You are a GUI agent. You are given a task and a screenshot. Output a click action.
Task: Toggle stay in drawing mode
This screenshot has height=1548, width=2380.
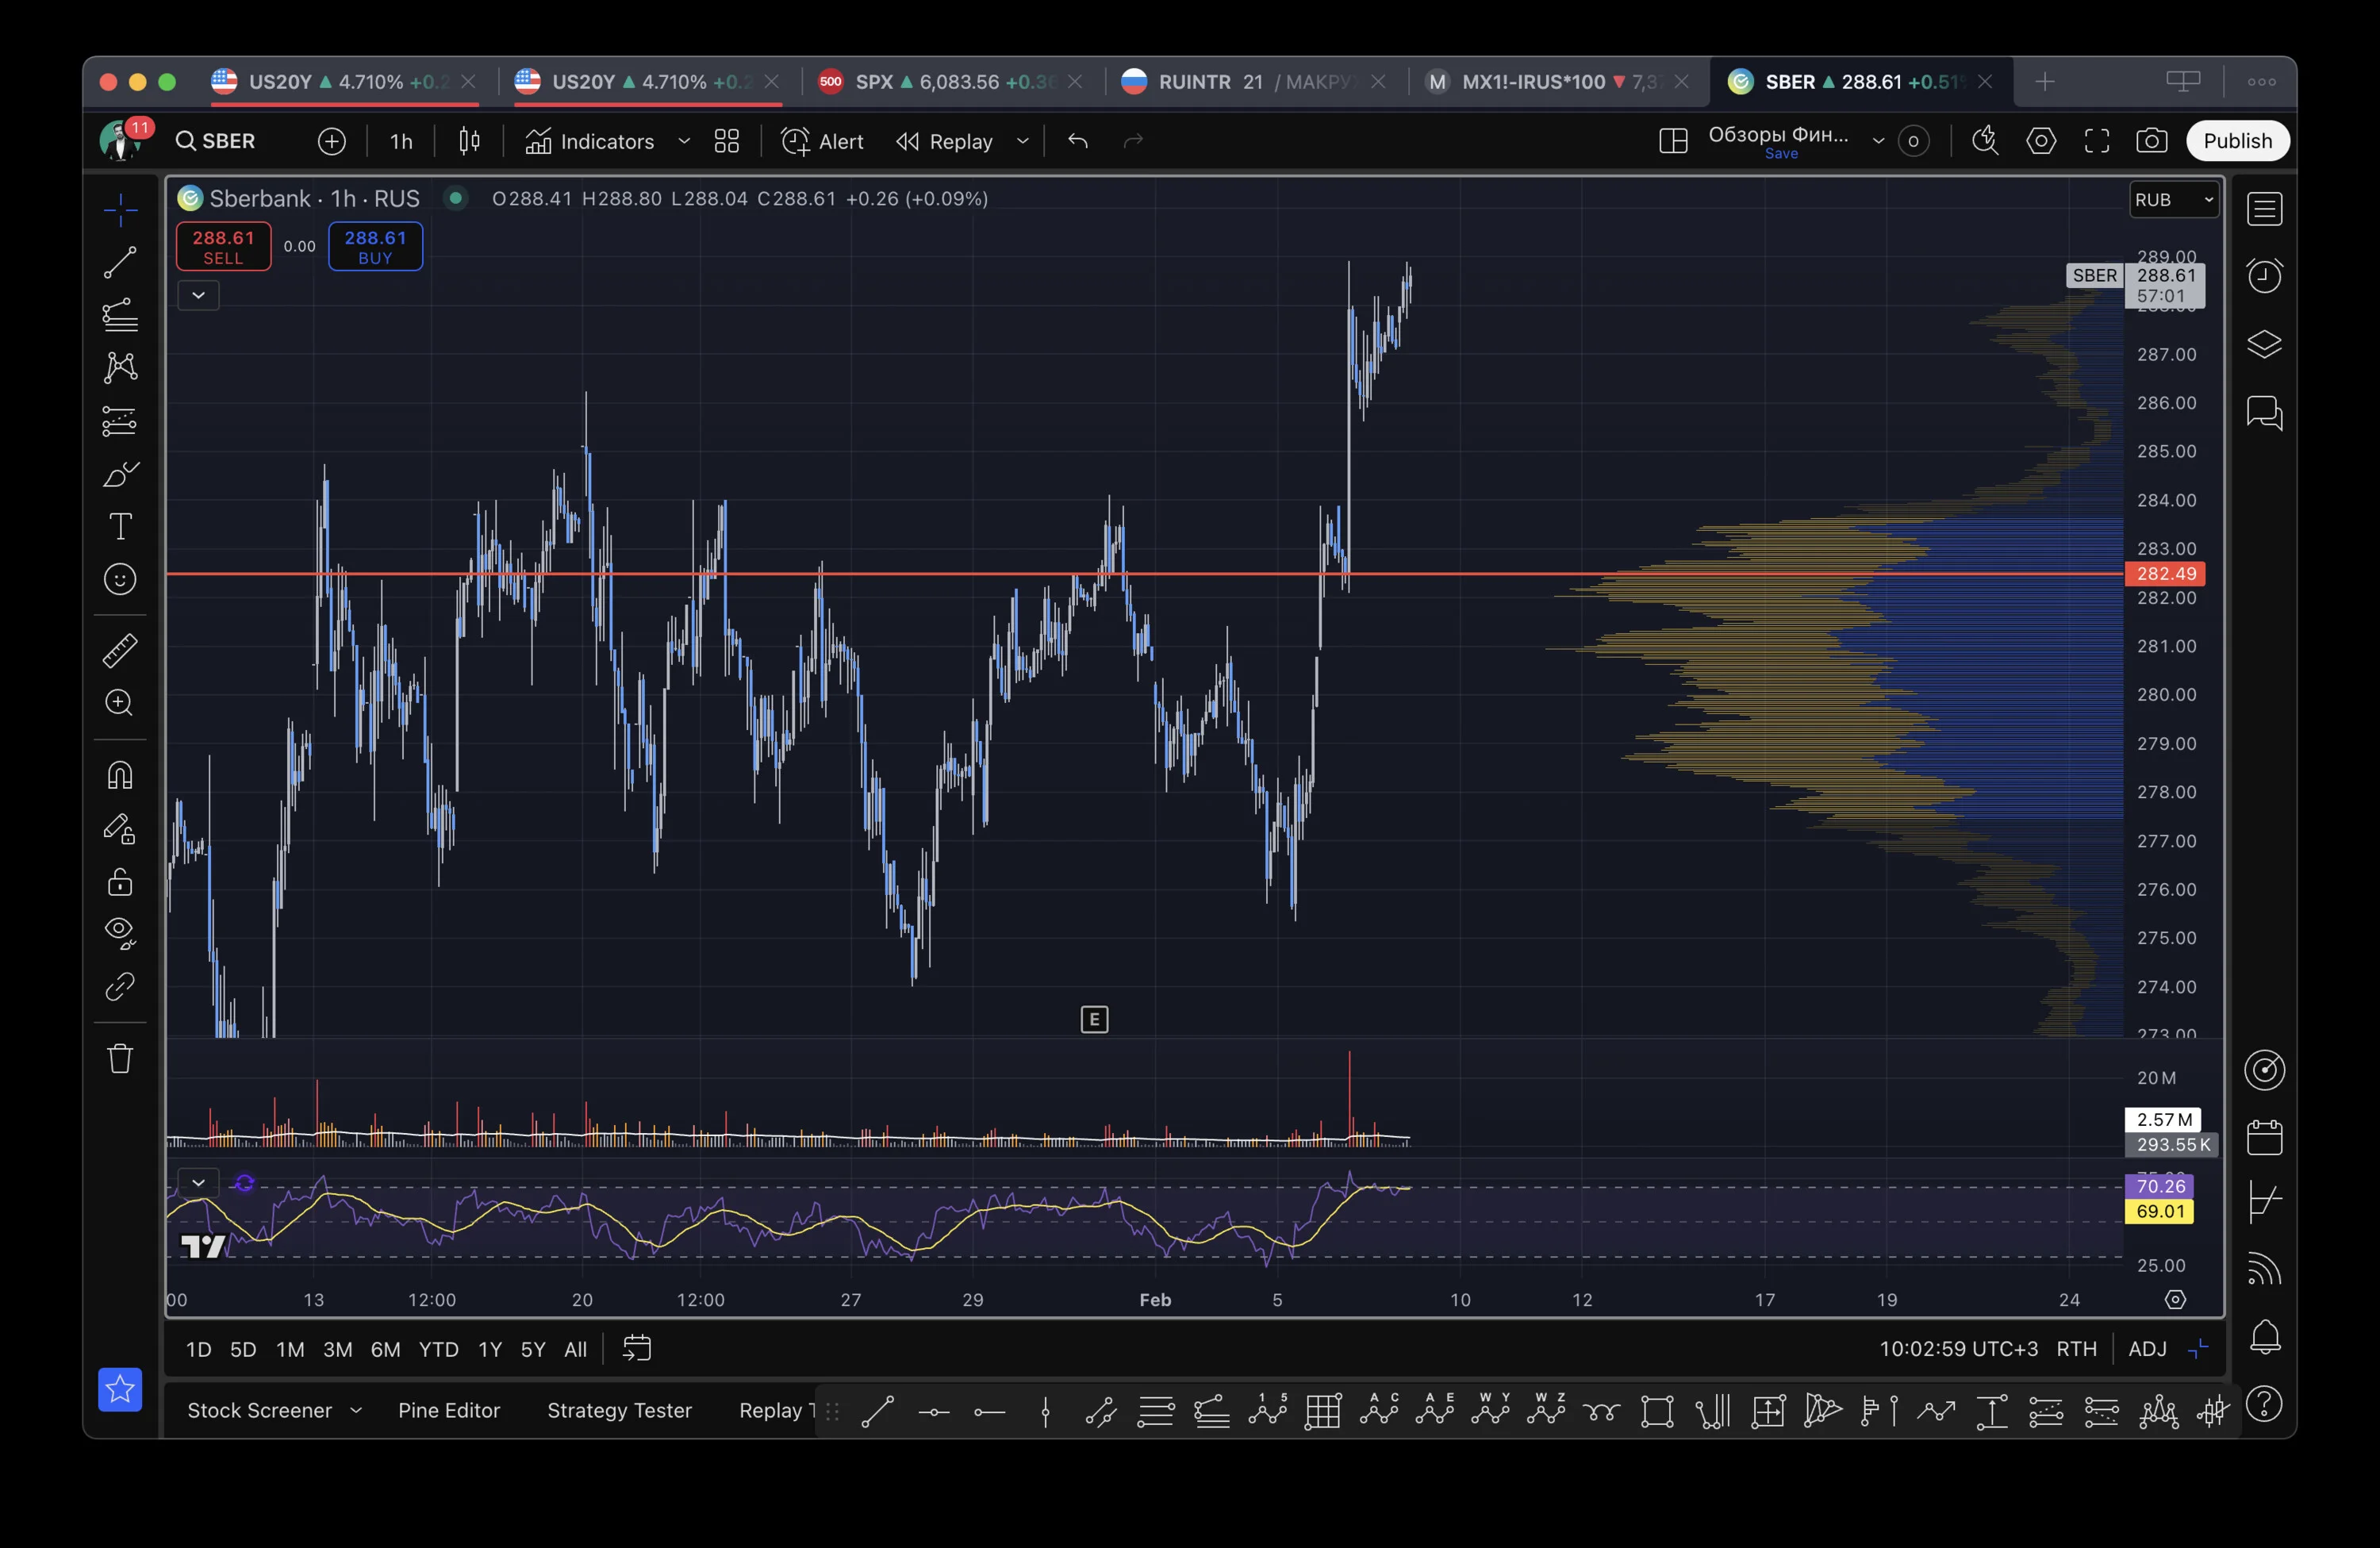tap(120, 828)
